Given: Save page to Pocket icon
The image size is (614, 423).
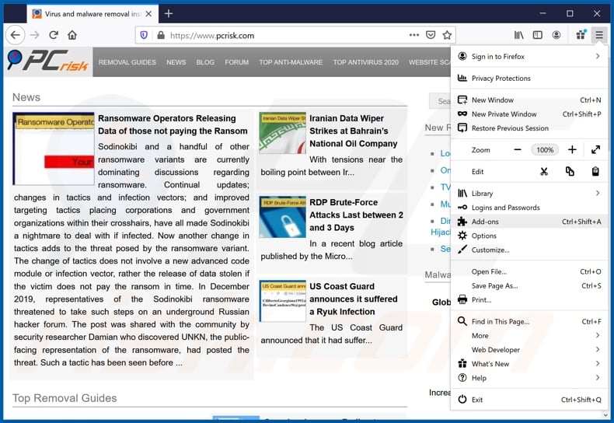Looking at the screenshot, I should (x=431, y=35).
